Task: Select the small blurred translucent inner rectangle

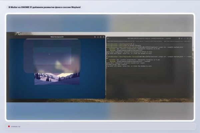Action: coord(52,56)
